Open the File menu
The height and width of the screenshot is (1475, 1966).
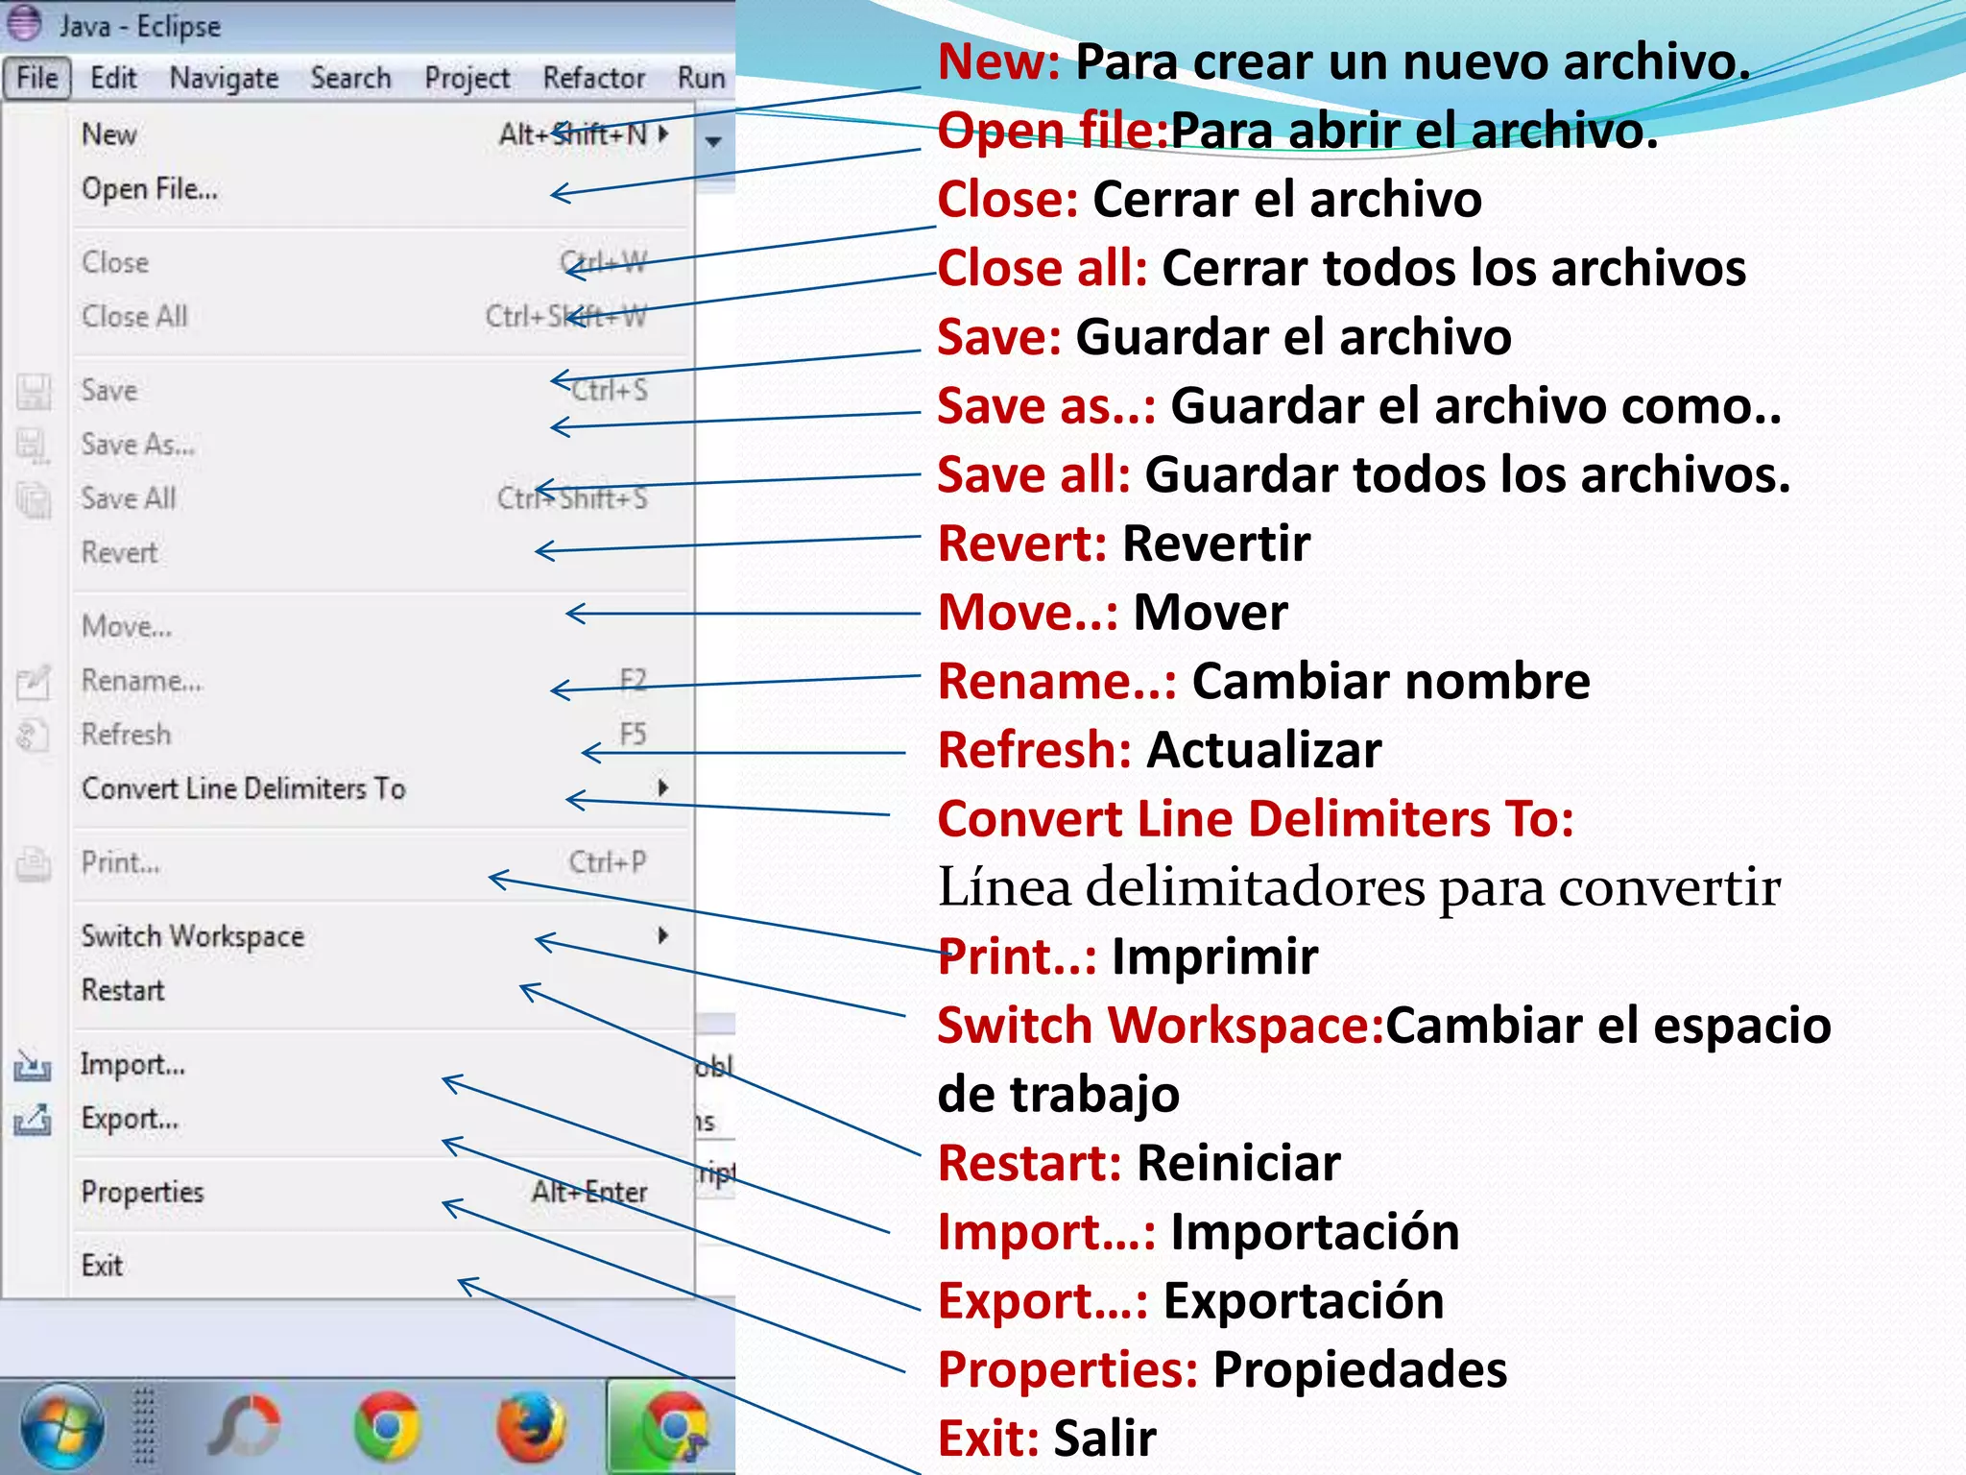37,78
